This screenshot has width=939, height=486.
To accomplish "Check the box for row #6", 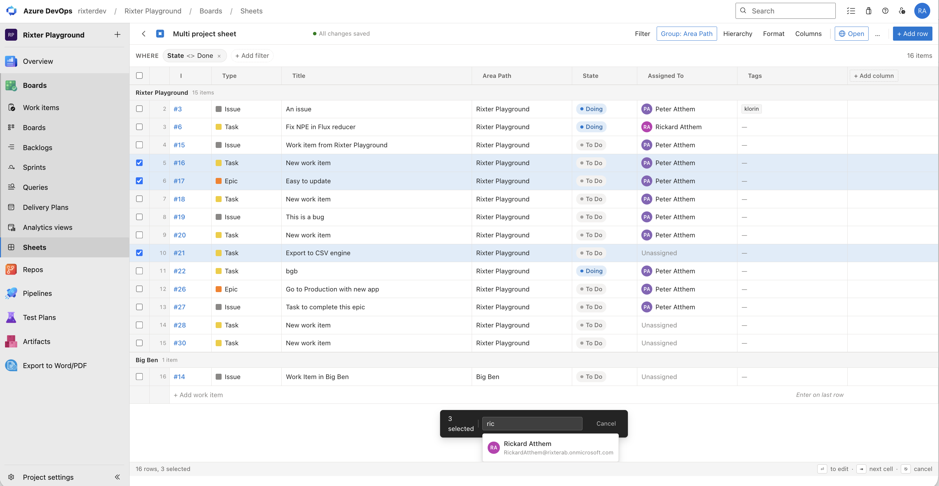I will pyautogui.click(x=139, y=127).
